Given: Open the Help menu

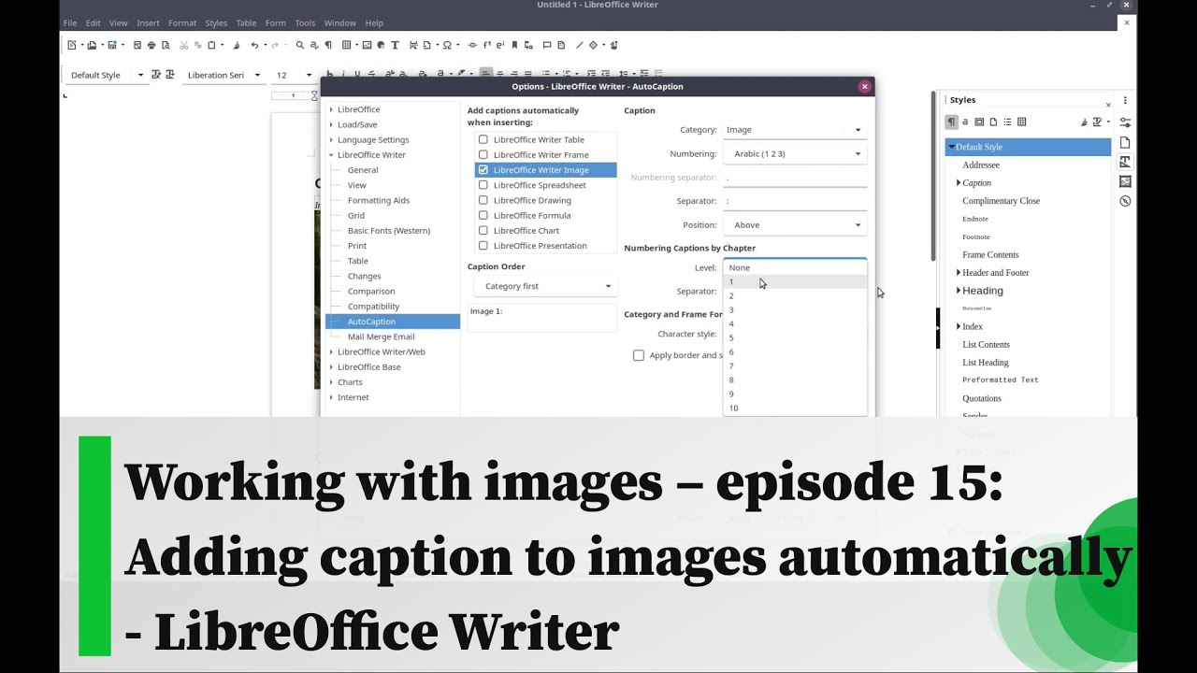Looking at the screenshot, I should (374, 22).
